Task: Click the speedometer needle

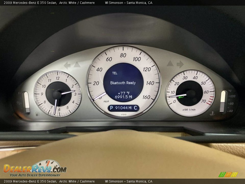Action: (99, 96)
